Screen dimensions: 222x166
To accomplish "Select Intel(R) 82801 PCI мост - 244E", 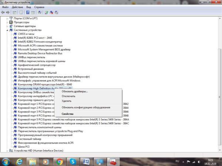I will coord(35,38).
